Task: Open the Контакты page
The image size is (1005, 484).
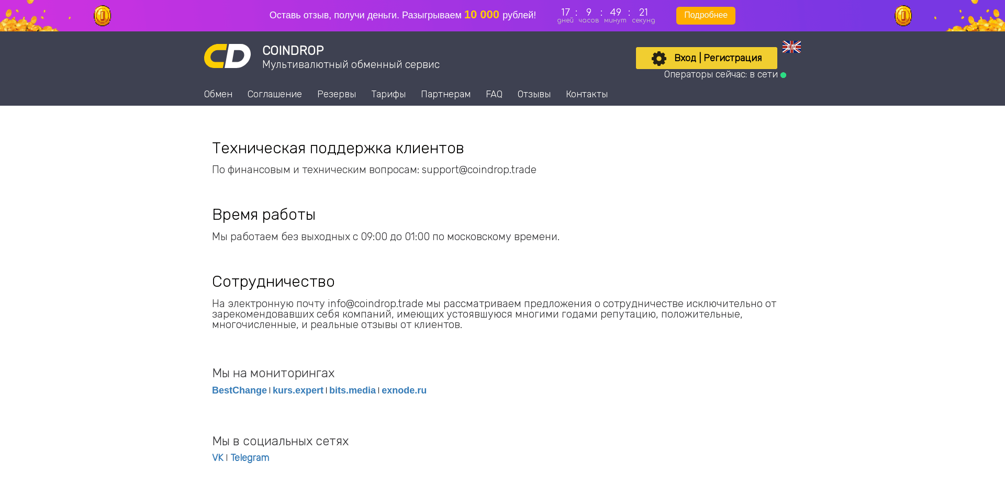Action: pos(586,94)
